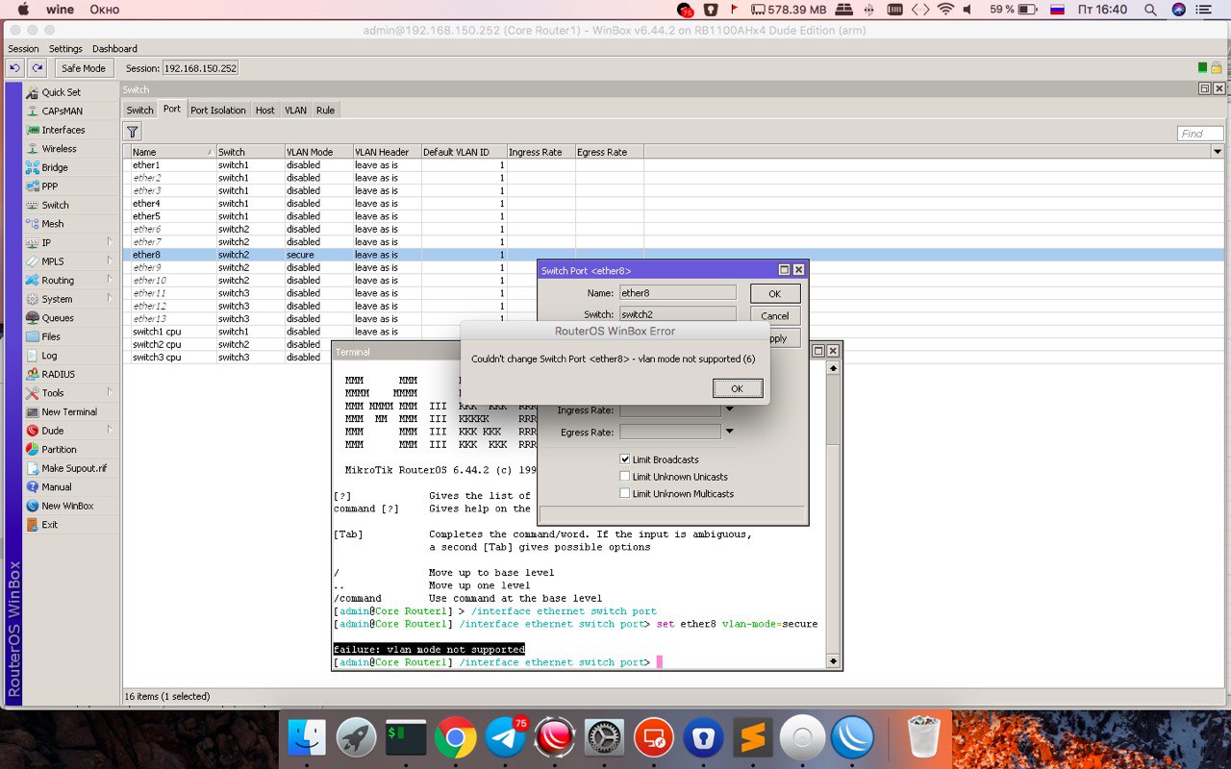
Task: Open Settings menu
Action: [x=65, y=49]
